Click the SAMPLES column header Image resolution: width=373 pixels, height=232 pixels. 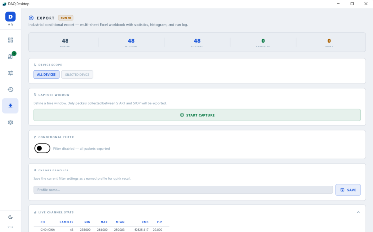coord(67,222)
